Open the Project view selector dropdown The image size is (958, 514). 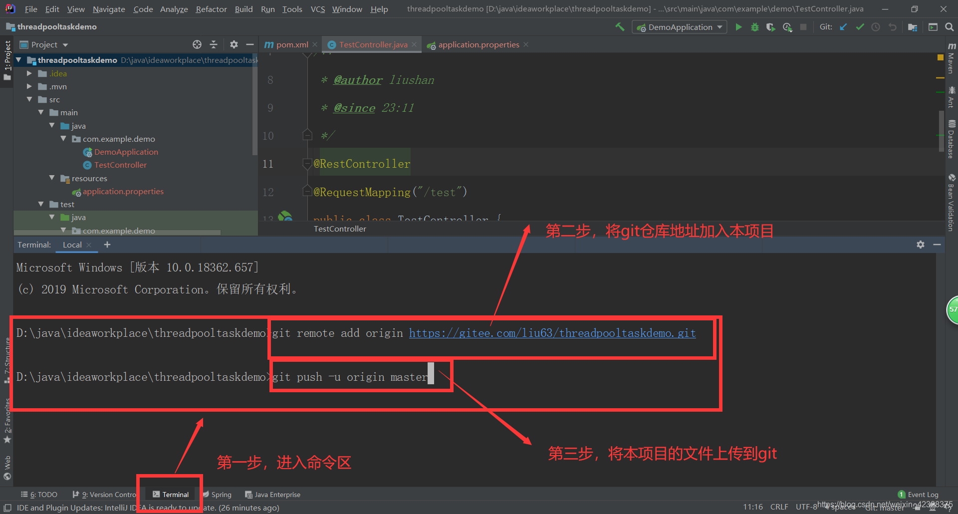(43, 44)
